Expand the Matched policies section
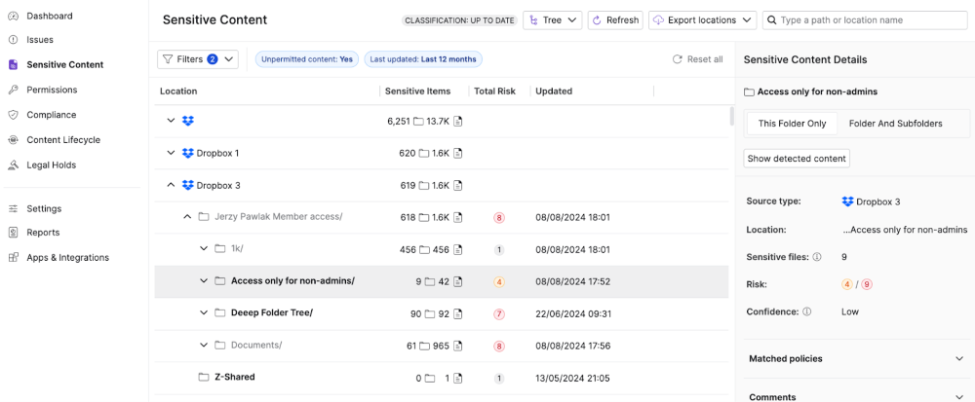Image resolution: width=975 pixels, height=402 pixels. (855, 358)
